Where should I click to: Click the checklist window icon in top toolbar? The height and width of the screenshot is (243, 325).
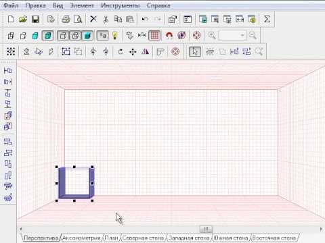click(x=188, y=20)
